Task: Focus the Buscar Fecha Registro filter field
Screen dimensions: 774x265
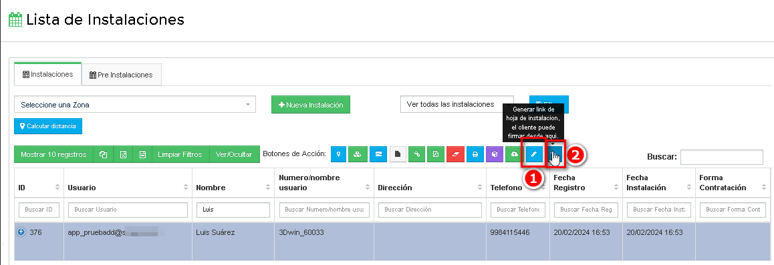Action: point(586,210)
